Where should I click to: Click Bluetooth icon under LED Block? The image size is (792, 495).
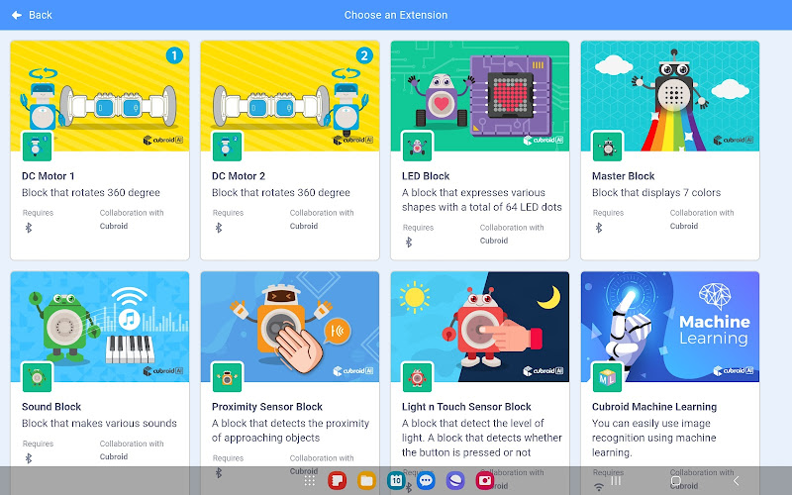(409, 243)
